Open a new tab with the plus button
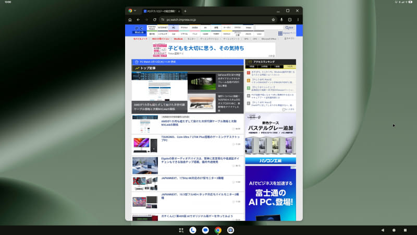 coord(186,11)
